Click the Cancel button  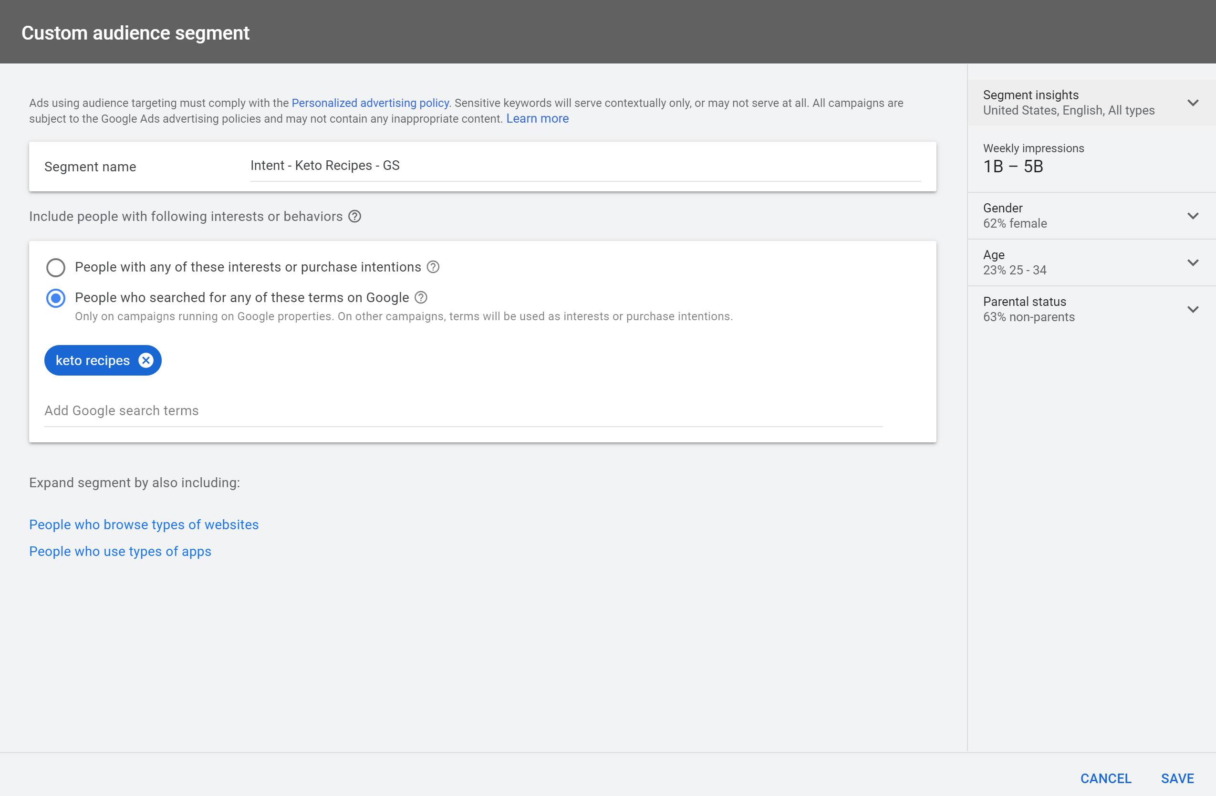tap(1105, 778)
